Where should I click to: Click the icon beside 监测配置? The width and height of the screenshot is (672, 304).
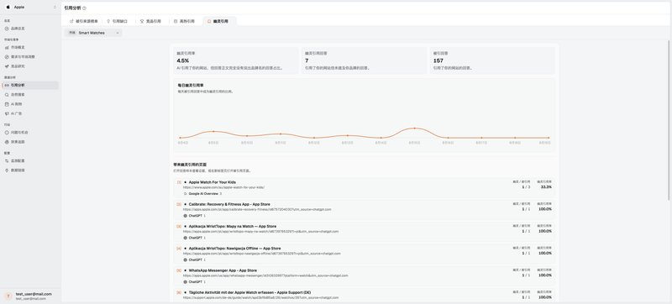pos(7,160)
